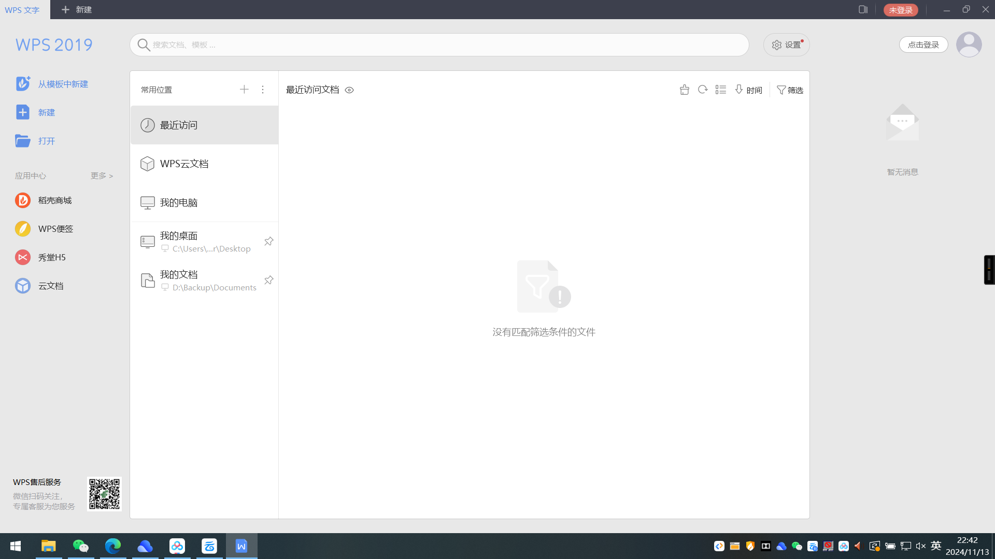The width and height of the screenshot is (995, 559).
Task: Pin 我的文档 location
Action: coord(268,280)
